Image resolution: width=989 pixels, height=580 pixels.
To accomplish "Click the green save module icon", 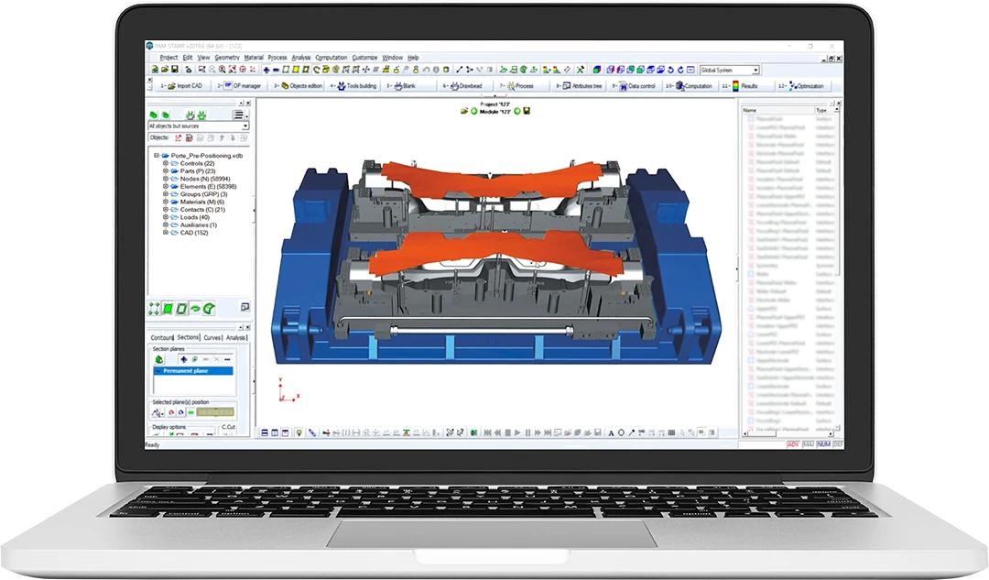I will coord(527,111).
